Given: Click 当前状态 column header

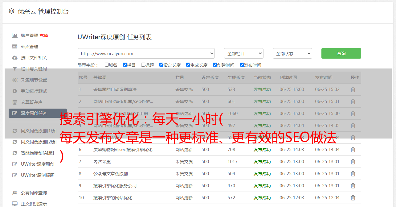Looking at the screenshot, I should point(262,77).
